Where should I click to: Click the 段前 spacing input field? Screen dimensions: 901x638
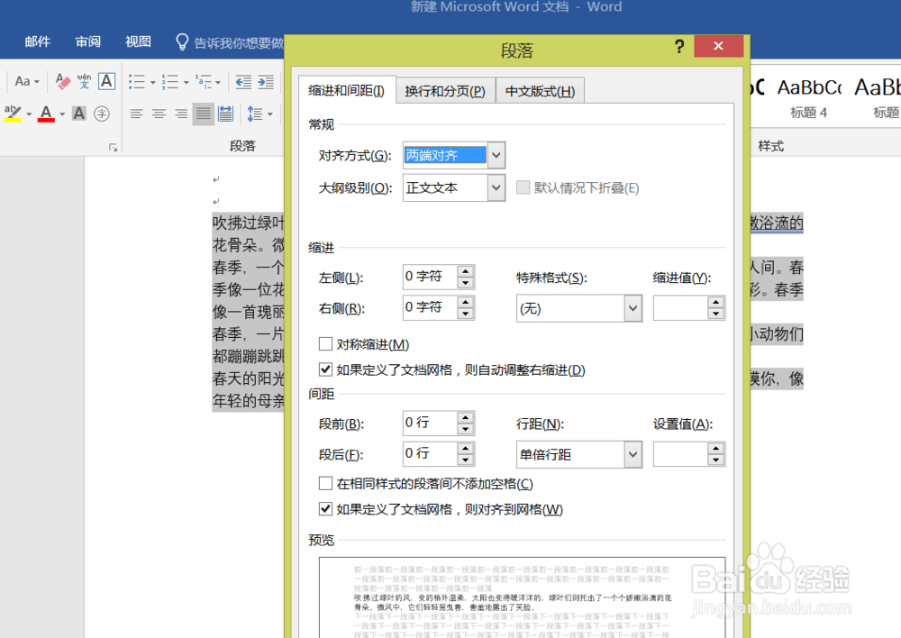point(431,423)
